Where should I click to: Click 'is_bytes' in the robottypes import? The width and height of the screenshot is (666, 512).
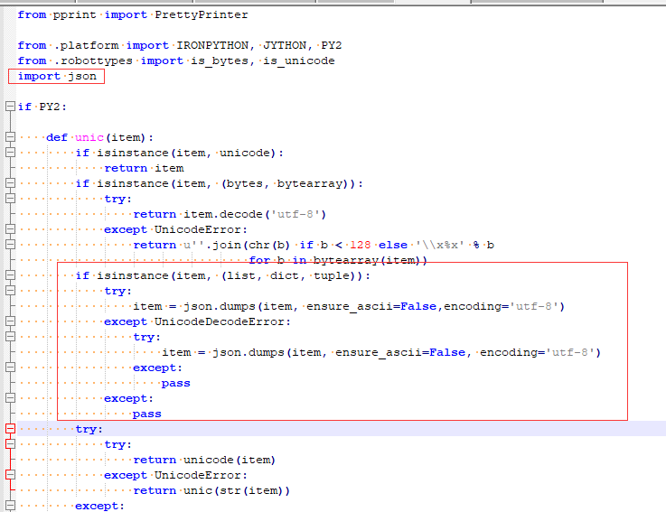[220, 61]
